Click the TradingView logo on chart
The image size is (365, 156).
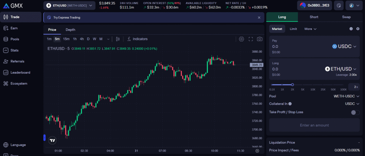tap(52, 140)
